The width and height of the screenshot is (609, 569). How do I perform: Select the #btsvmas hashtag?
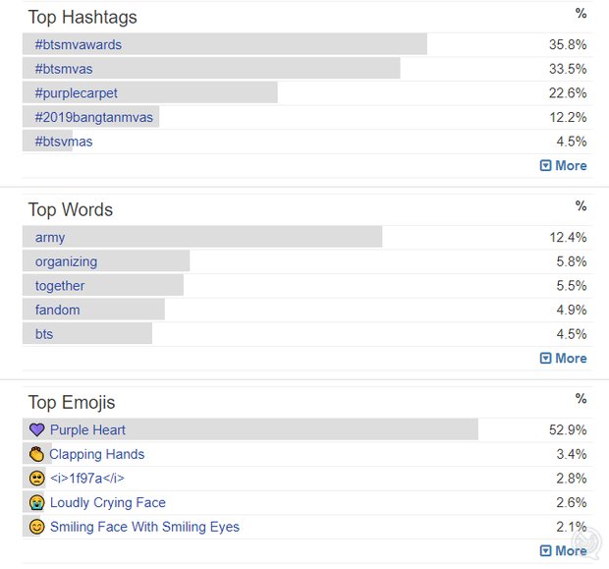pyautogui.click(x=64, y=142)
